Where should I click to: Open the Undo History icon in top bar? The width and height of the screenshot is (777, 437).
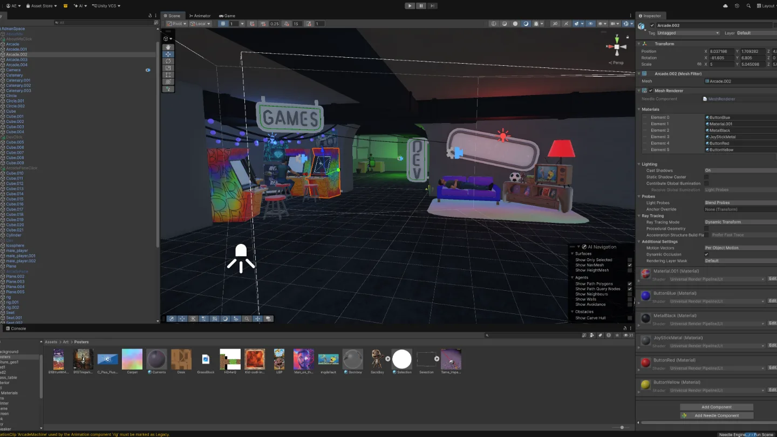pos(737,6)
